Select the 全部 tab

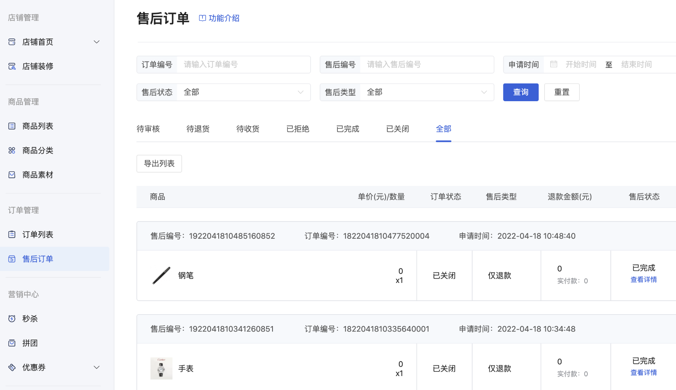tap(444, 129)
